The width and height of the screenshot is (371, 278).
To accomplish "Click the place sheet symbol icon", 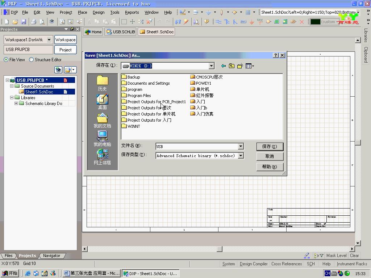I will [276, 22].
